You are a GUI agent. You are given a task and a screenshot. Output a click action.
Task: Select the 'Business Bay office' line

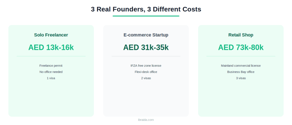(x=241, y=72)
